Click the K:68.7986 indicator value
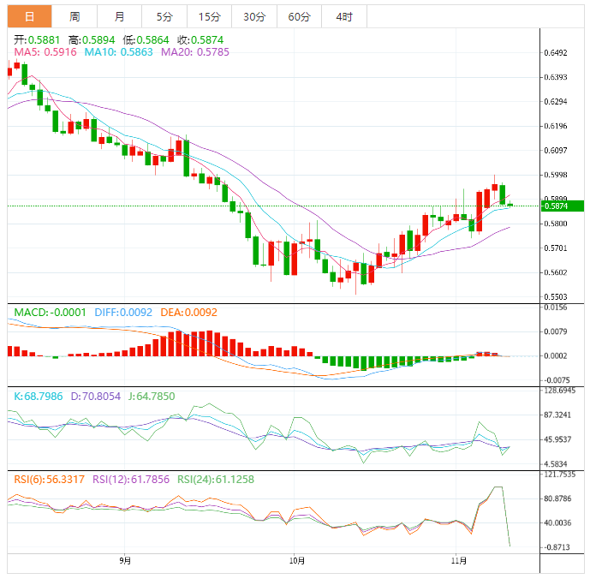This screenshot has width=590, height=579. 39,397
